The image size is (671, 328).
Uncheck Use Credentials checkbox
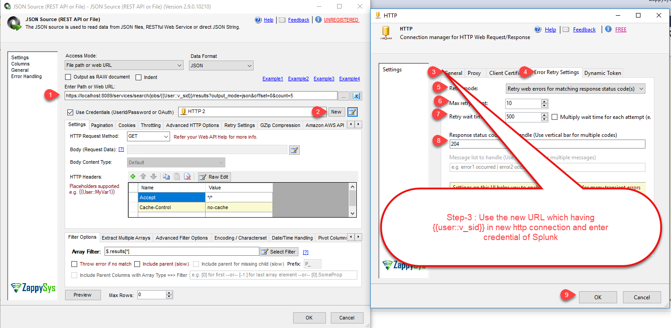tap(70, 112)
